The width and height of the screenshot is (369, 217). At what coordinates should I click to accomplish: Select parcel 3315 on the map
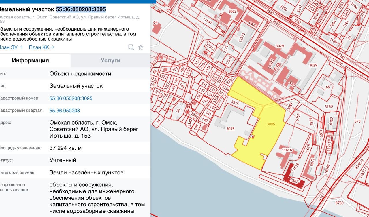(235, 103)
